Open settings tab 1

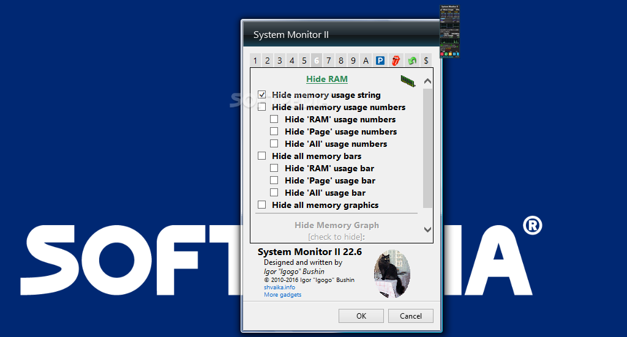point(255,61)
